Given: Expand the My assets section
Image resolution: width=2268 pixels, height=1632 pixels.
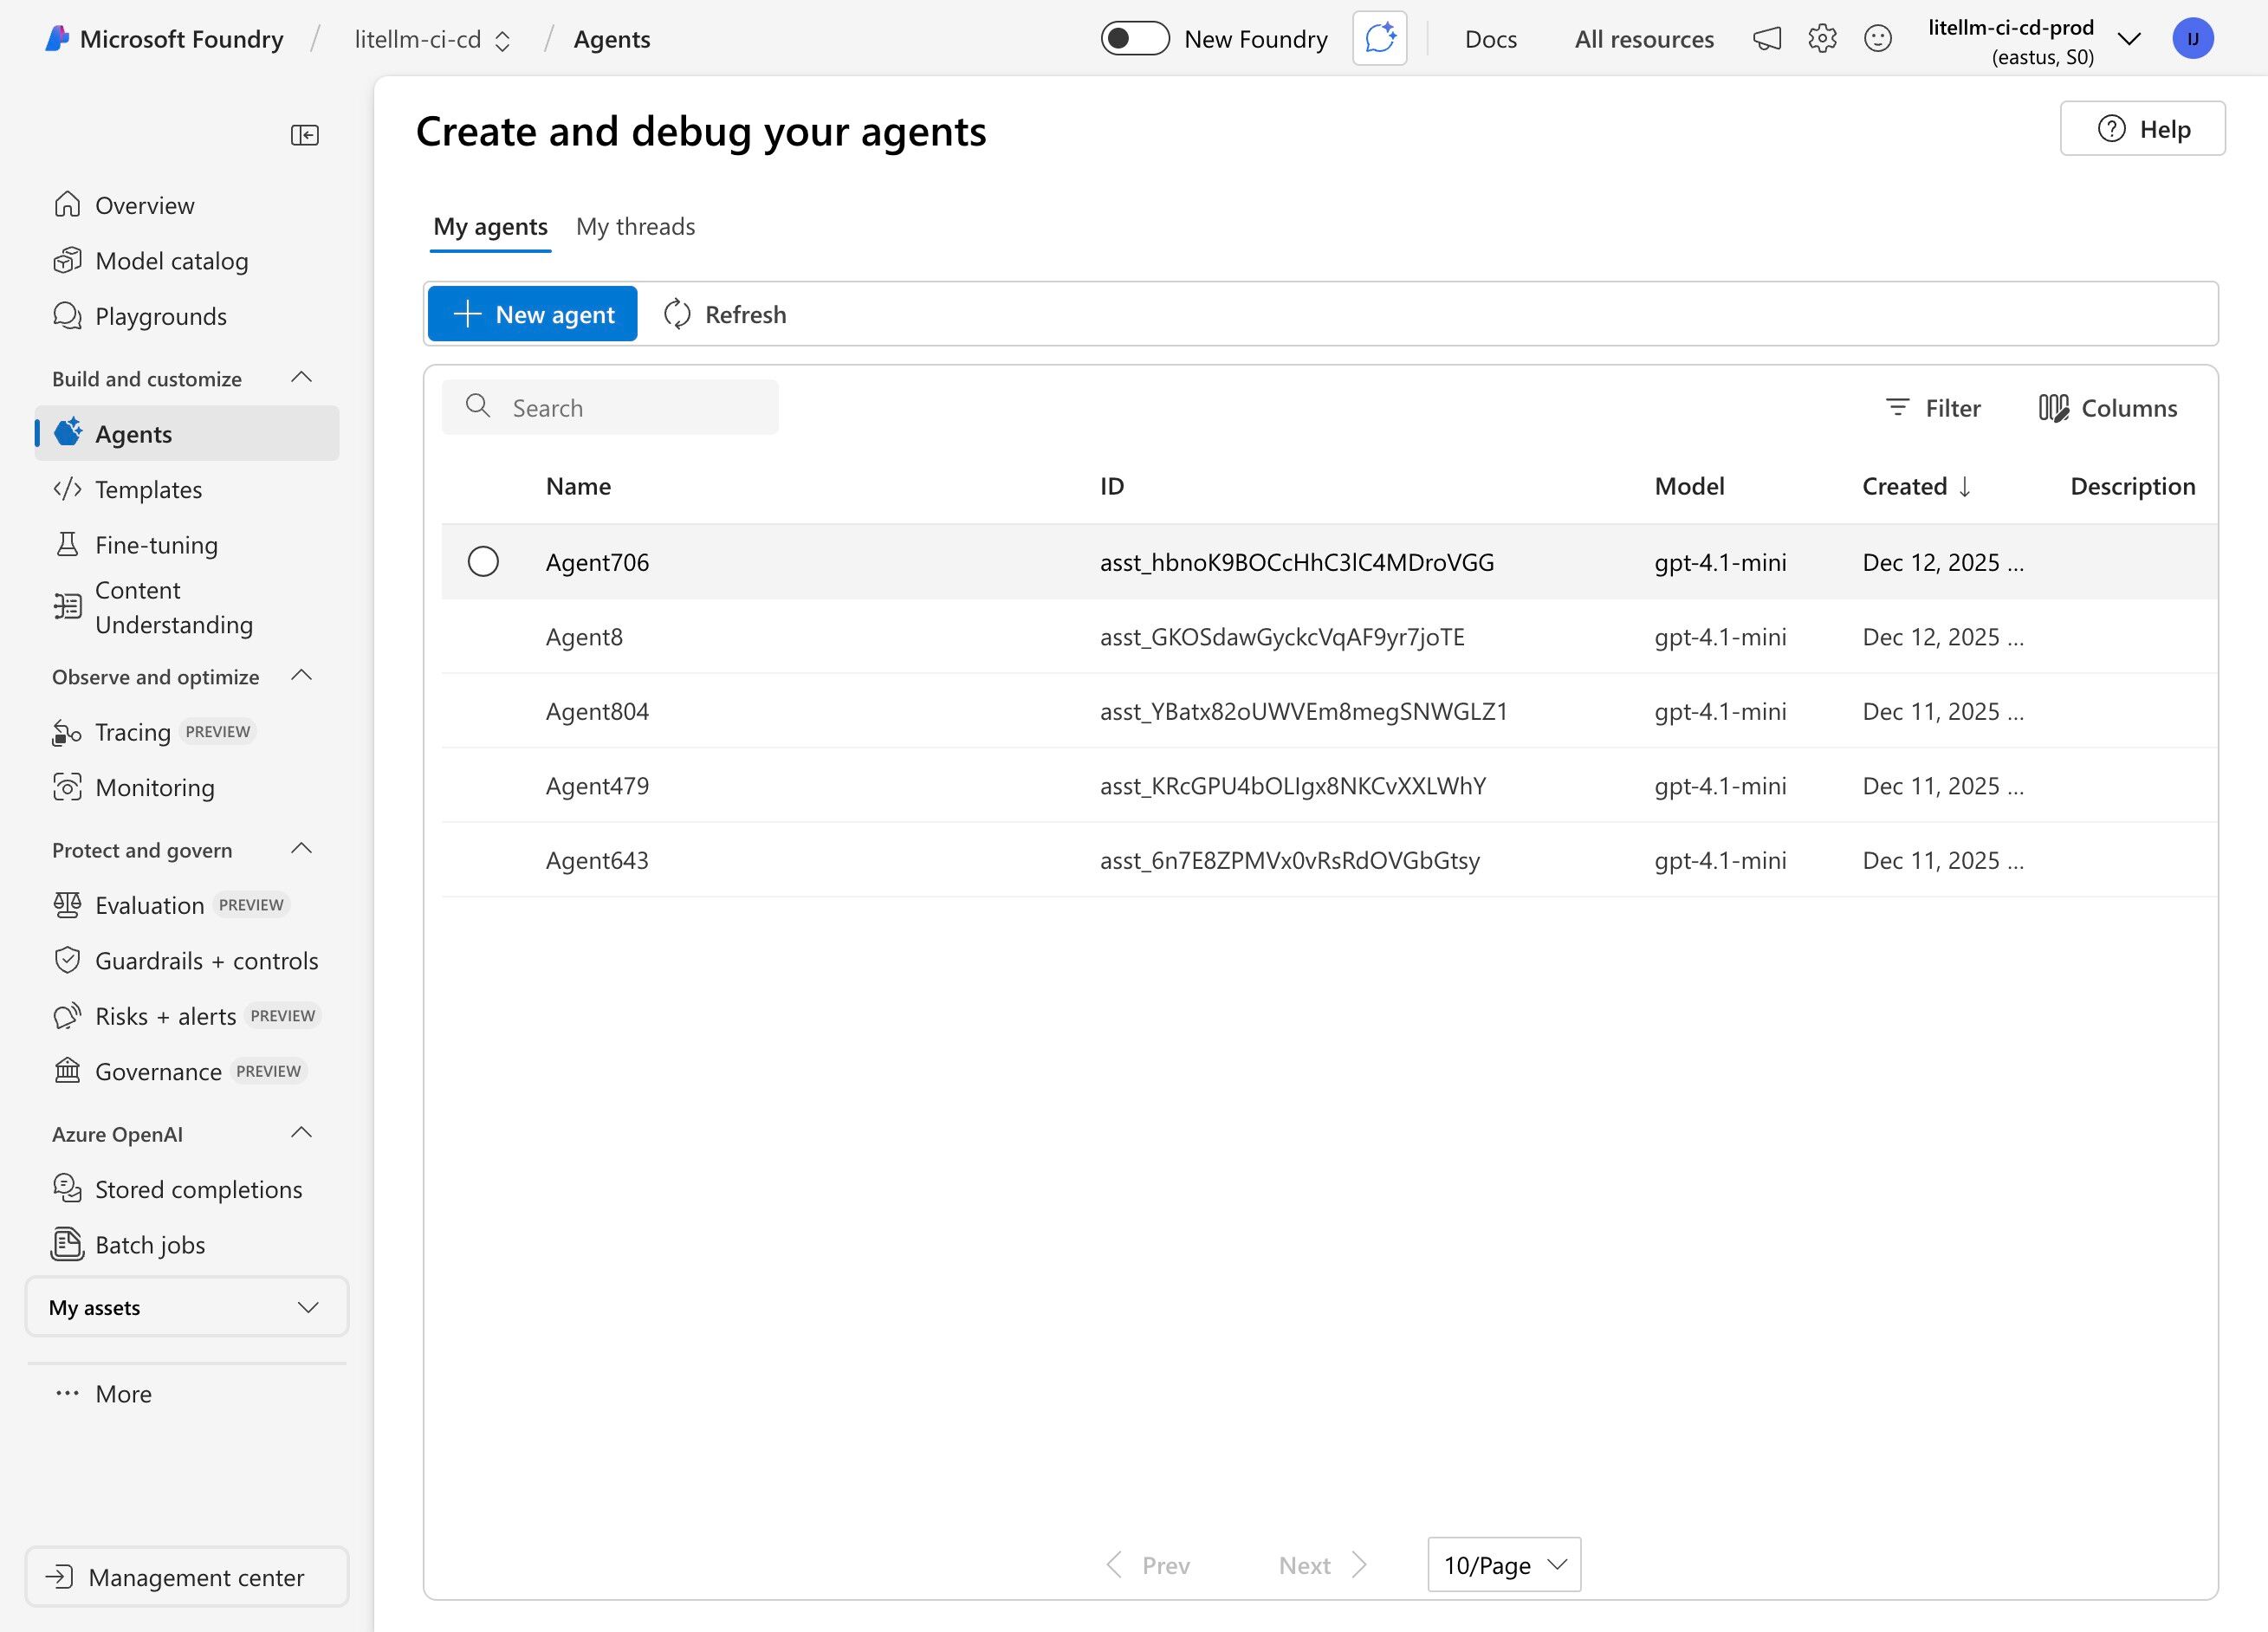Looking at the screenshot, I should pos(187,1307).
